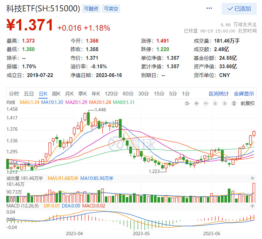Shift chart later with the right chevron icon

[x=224, y=103]
